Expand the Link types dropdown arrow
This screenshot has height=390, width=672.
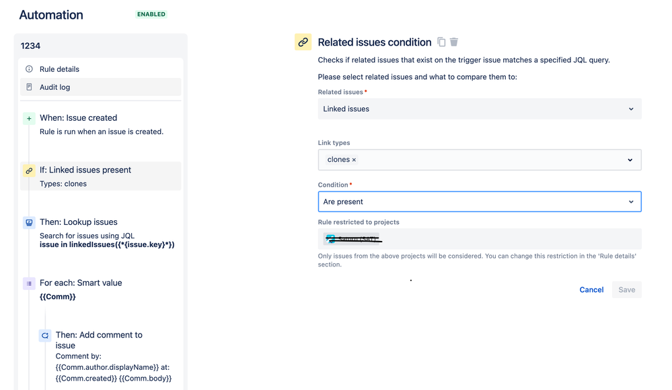[630, 160]
